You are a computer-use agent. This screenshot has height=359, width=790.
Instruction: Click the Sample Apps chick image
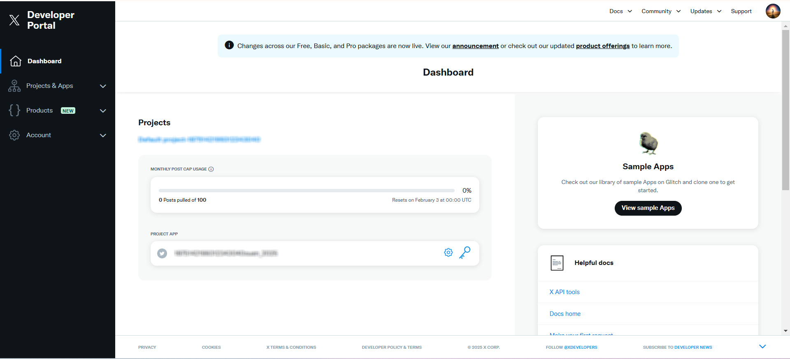tap(648, 143)
